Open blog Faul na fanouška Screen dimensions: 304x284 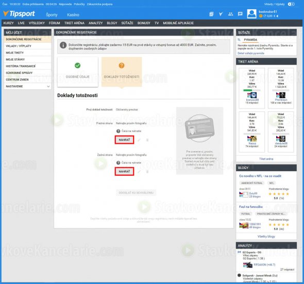tap(251, 207)
